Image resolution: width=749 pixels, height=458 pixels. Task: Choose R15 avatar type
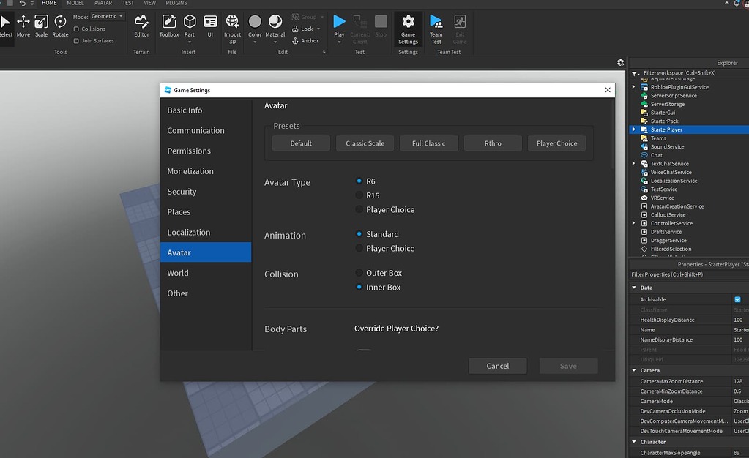click(359, 195)
